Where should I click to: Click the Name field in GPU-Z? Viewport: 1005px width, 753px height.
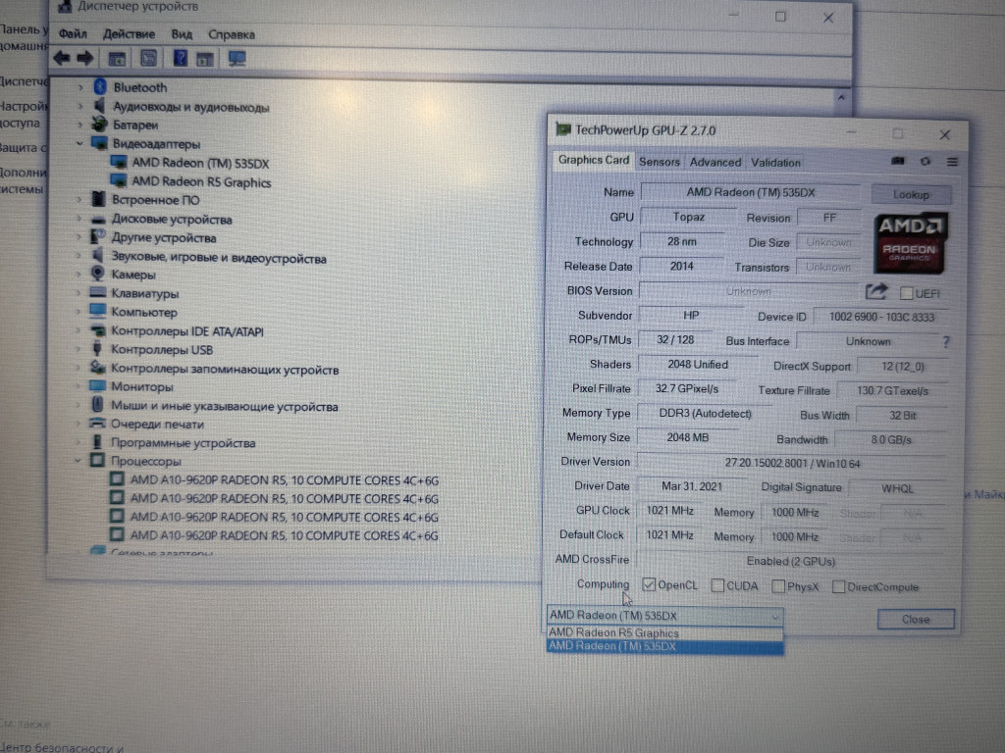(x=751, y=192)
